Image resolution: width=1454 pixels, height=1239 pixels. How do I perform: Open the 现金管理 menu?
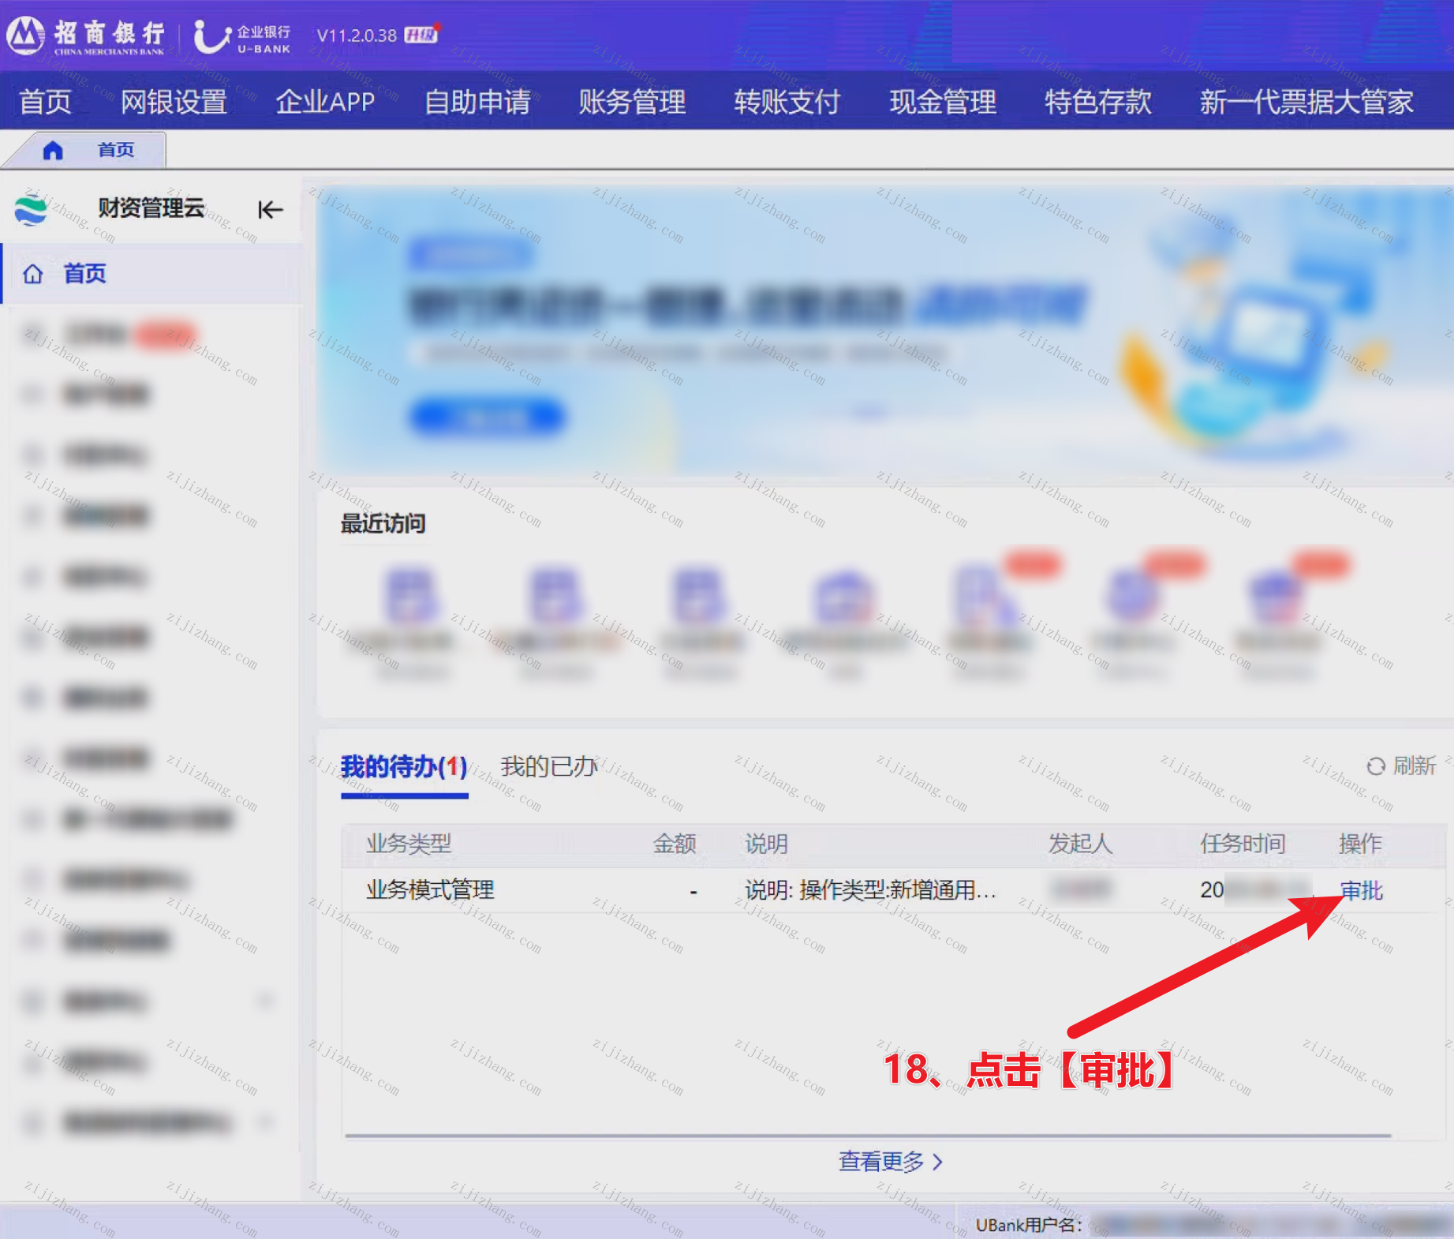(943, 102)
